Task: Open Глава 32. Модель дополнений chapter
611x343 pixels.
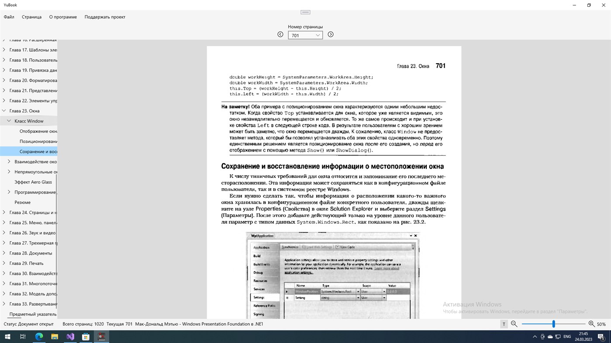Action: tap(33, 294)
